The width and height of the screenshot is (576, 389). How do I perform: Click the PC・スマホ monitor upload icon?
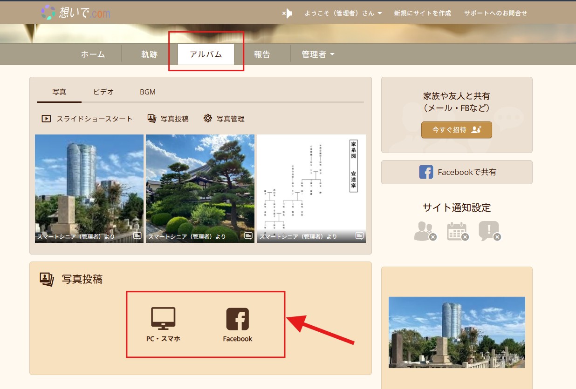tap(163, 319)
